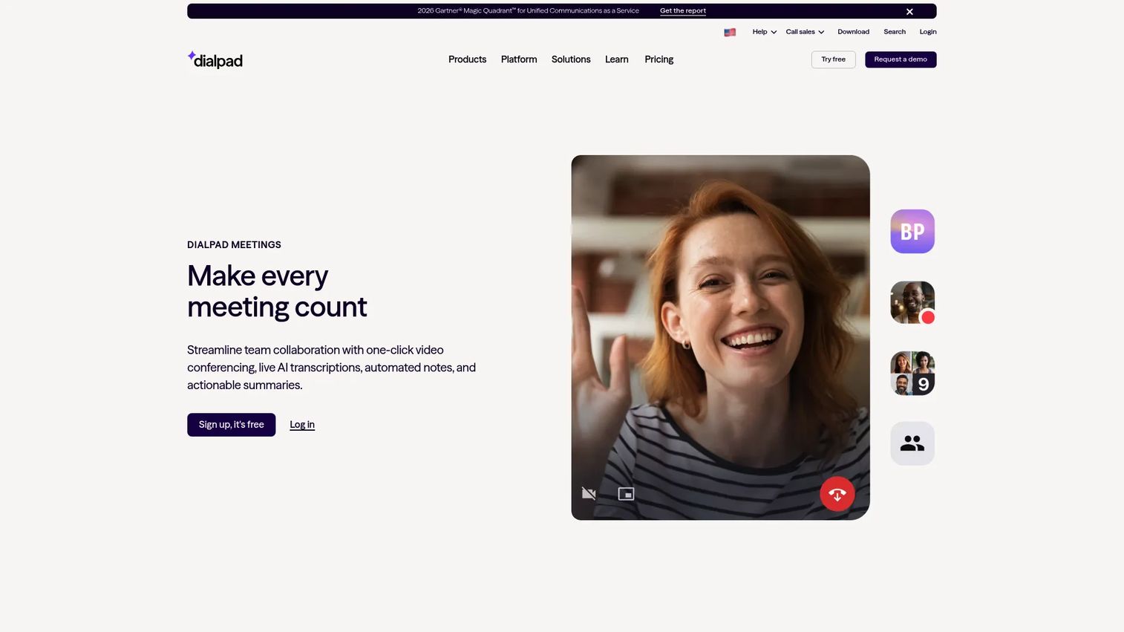Select the US flag region icon
1124x632 pixels.
730,32
